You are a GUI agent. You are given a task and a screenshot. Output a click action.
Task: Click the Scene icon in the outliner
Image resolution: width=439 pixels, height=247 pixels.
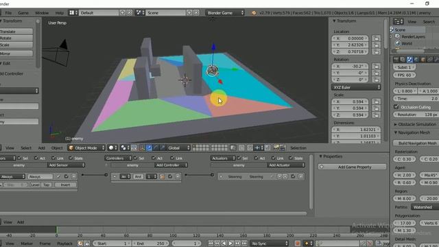392,30
